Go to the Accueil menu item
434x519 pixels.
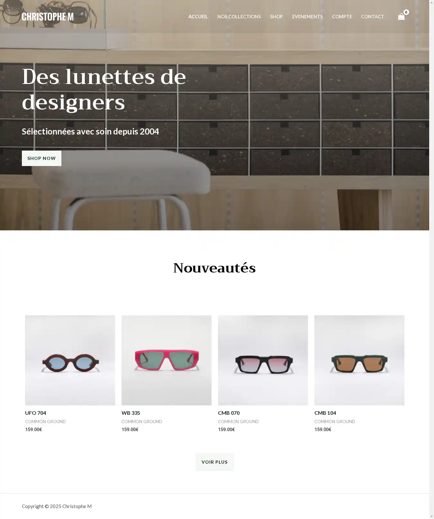198,17
